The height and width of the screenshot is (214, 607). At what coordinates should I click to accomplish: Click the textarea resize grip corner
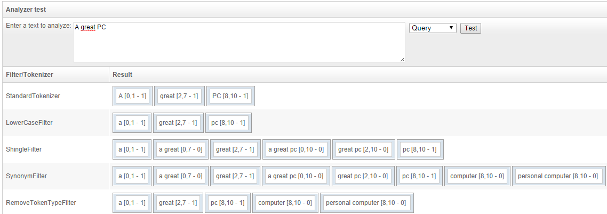click(x=402, y=59)
